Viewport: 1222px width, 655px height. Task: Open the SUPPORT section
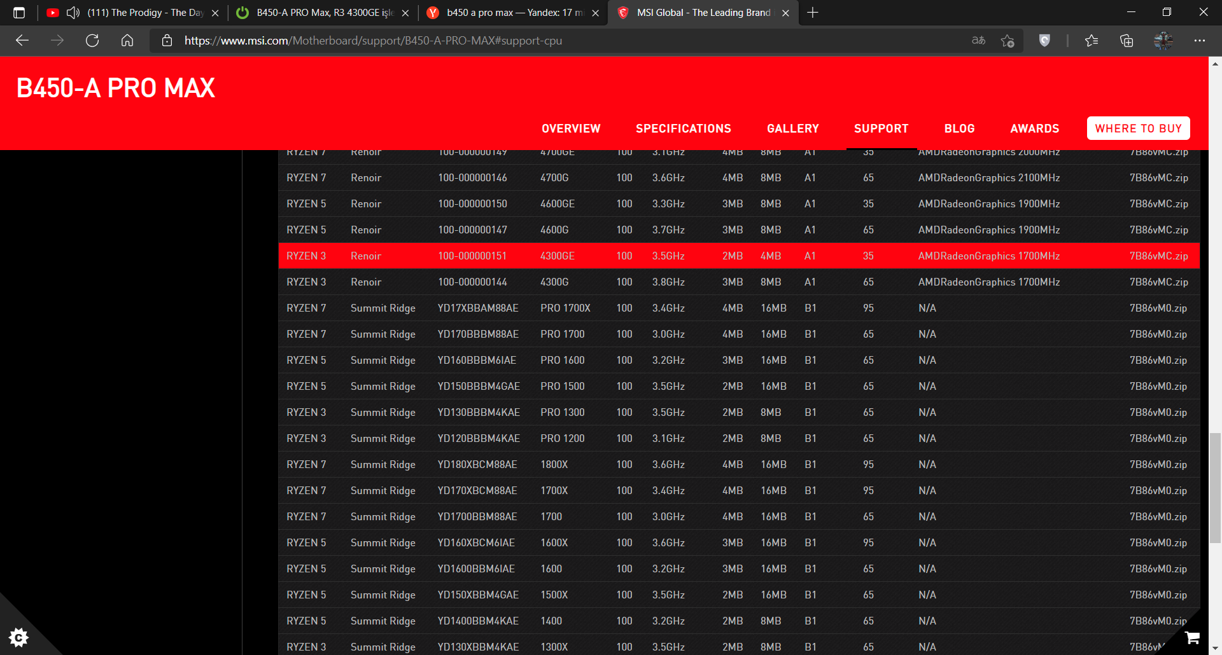coord(881,128)
